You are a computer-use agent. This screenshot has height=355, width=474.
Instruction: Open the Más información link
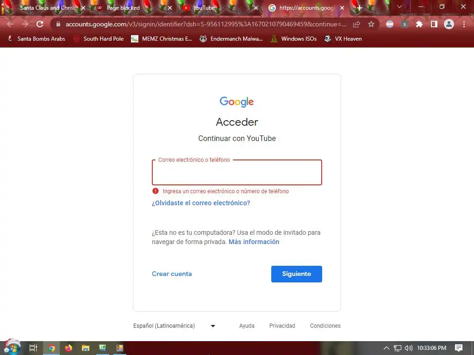coord(254,242)
